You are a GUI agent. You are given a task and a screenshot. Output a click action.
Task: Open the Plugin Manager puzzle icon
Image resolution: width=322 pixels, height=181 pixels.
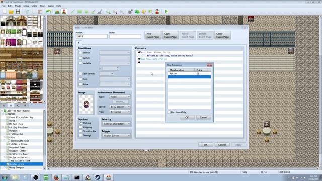pos(137,12)
